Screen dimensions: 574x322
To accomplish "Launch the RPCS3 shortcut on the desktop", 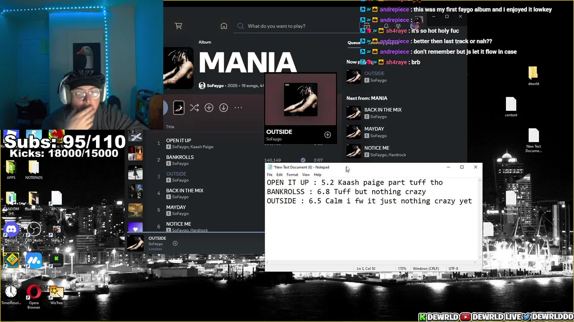I will [x=56, y=201].
